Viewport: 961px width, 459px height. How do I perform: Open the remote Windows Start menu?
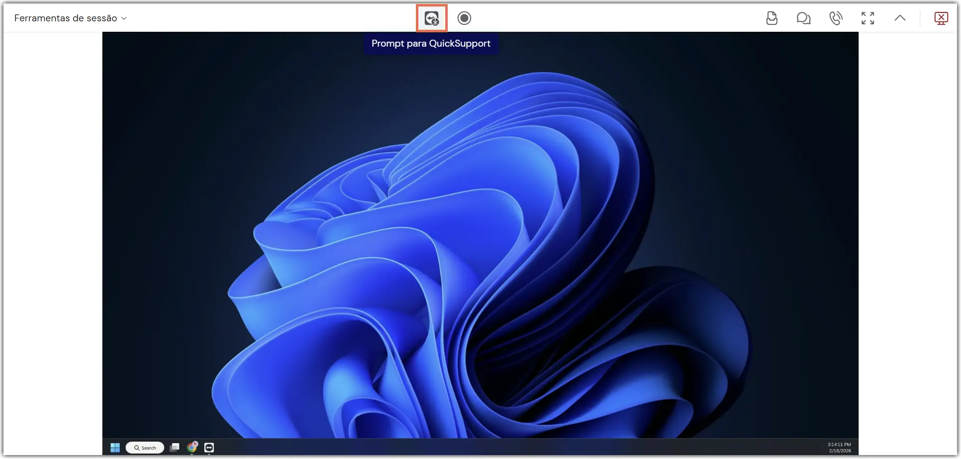coord(115,448)
